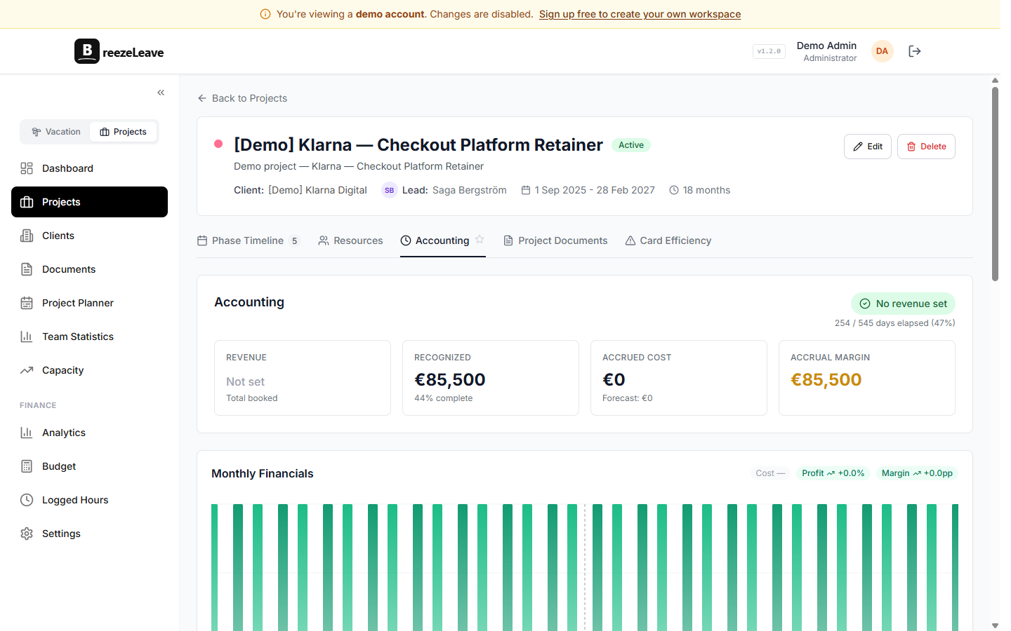Click the logout icon
This screenshot has height=631, width=1011.
click(914, 51)
